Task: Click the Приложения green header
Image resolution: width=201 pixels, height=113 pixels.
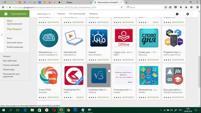Action: 15,14
